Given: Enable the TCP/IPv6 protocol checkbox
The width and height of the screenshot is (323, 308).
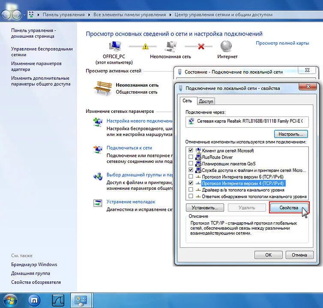Looking at the screenshot, I should (x=191, y=176).
